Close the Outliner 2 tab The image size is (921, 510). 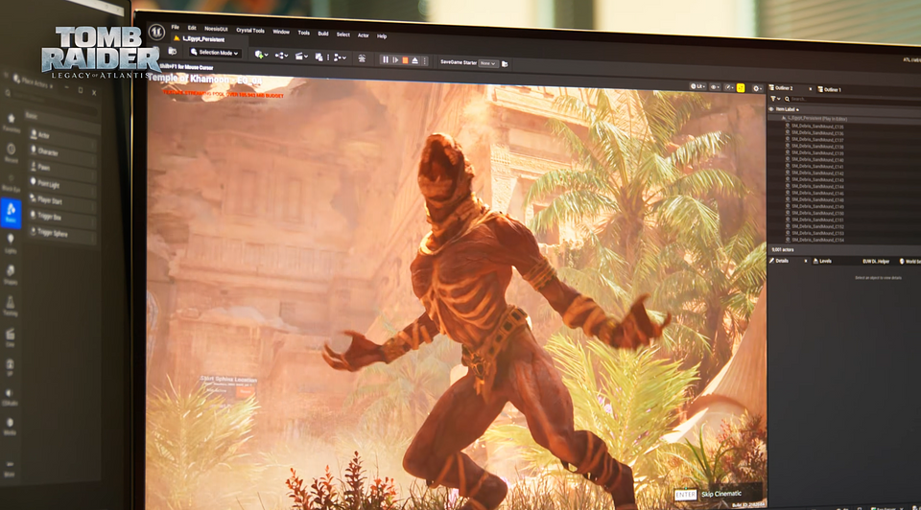(x=810, y=89)
